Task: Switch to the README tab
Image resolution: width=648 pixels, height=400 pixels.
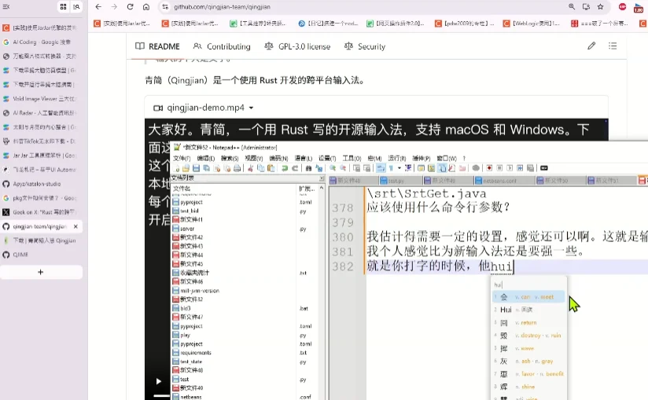Action: (157, 46)
